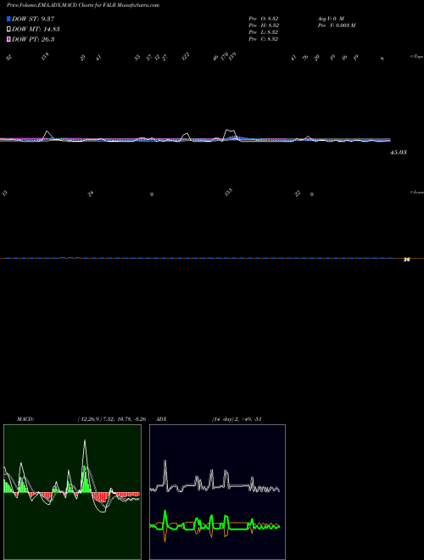Screen dimensions: 424x560
Task: Select the 'DOW PT: 26.3' legend label
Action: (33, 39)
